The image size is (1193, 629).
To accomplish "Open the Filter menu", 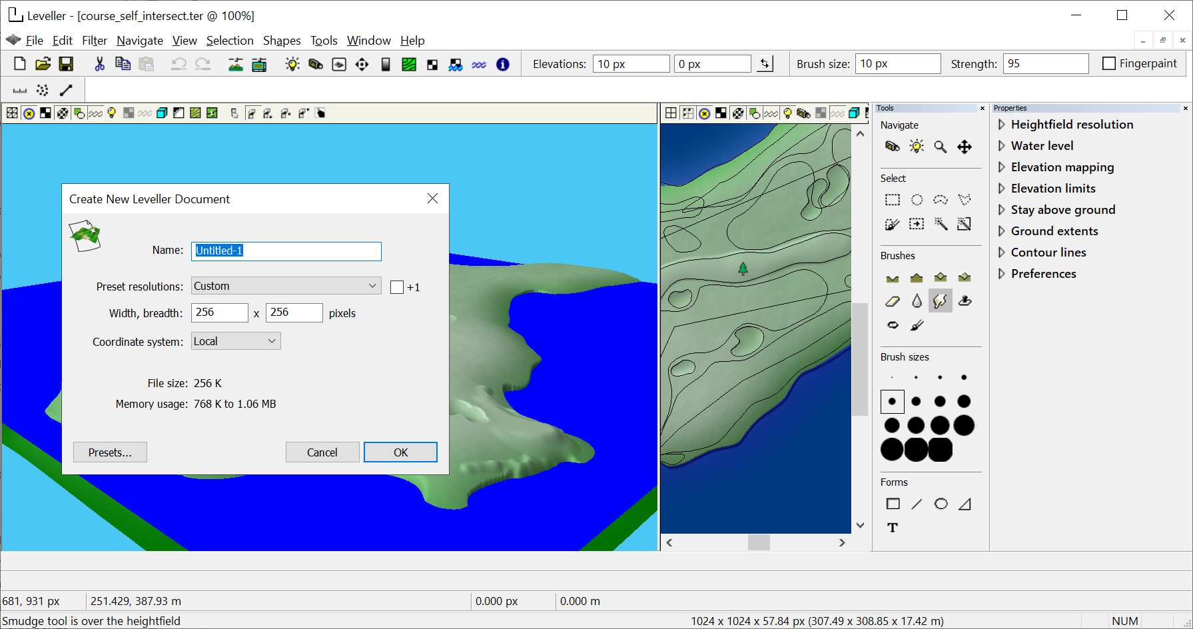I will (95, 41).
